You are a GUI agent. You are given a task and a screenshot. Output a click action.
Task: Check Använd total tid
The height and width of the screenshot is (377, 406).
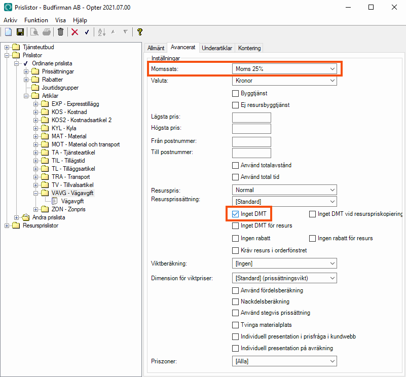(x=235, y=177)
